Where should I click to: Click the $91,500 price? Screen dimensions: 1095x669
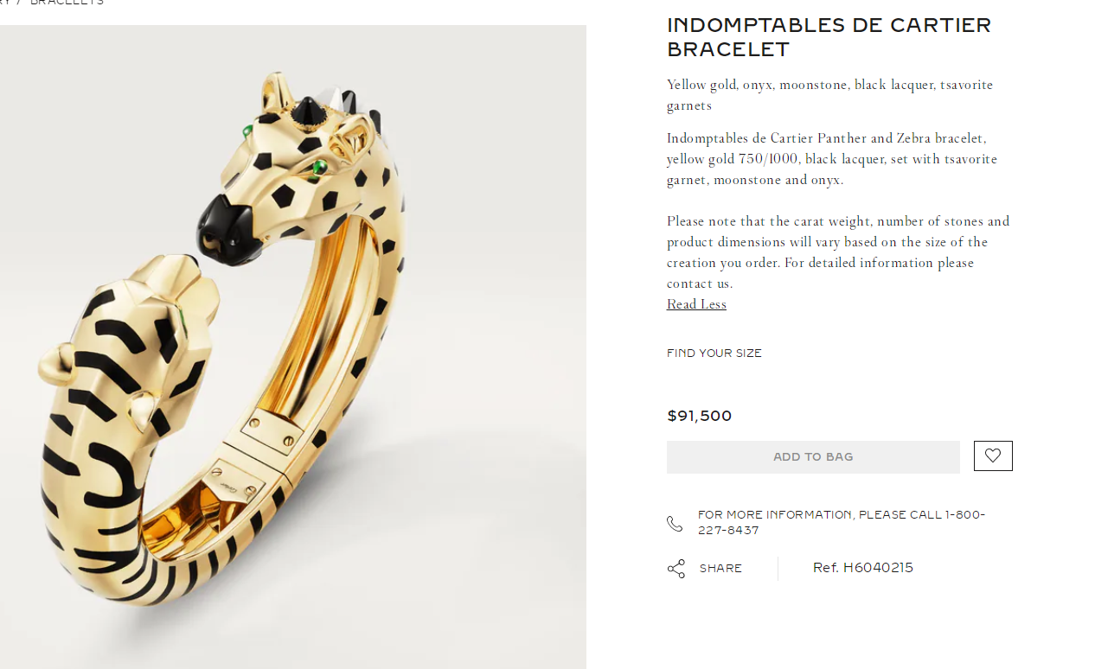(699, 416)
